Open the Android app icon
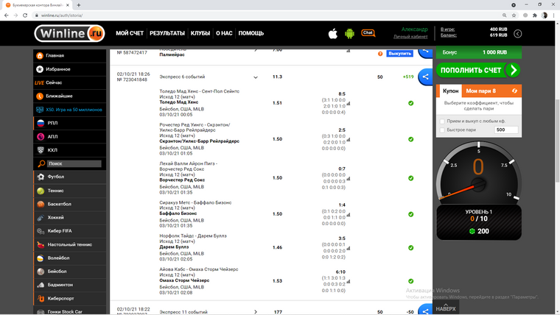560x315 pixels. point(349,34)
